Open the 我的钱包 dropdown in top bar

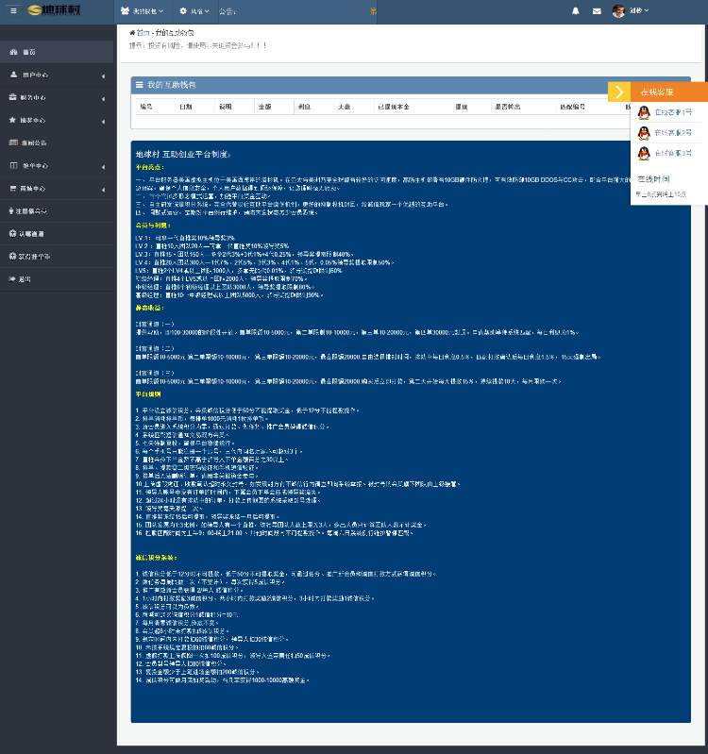(x=142, y=11)
